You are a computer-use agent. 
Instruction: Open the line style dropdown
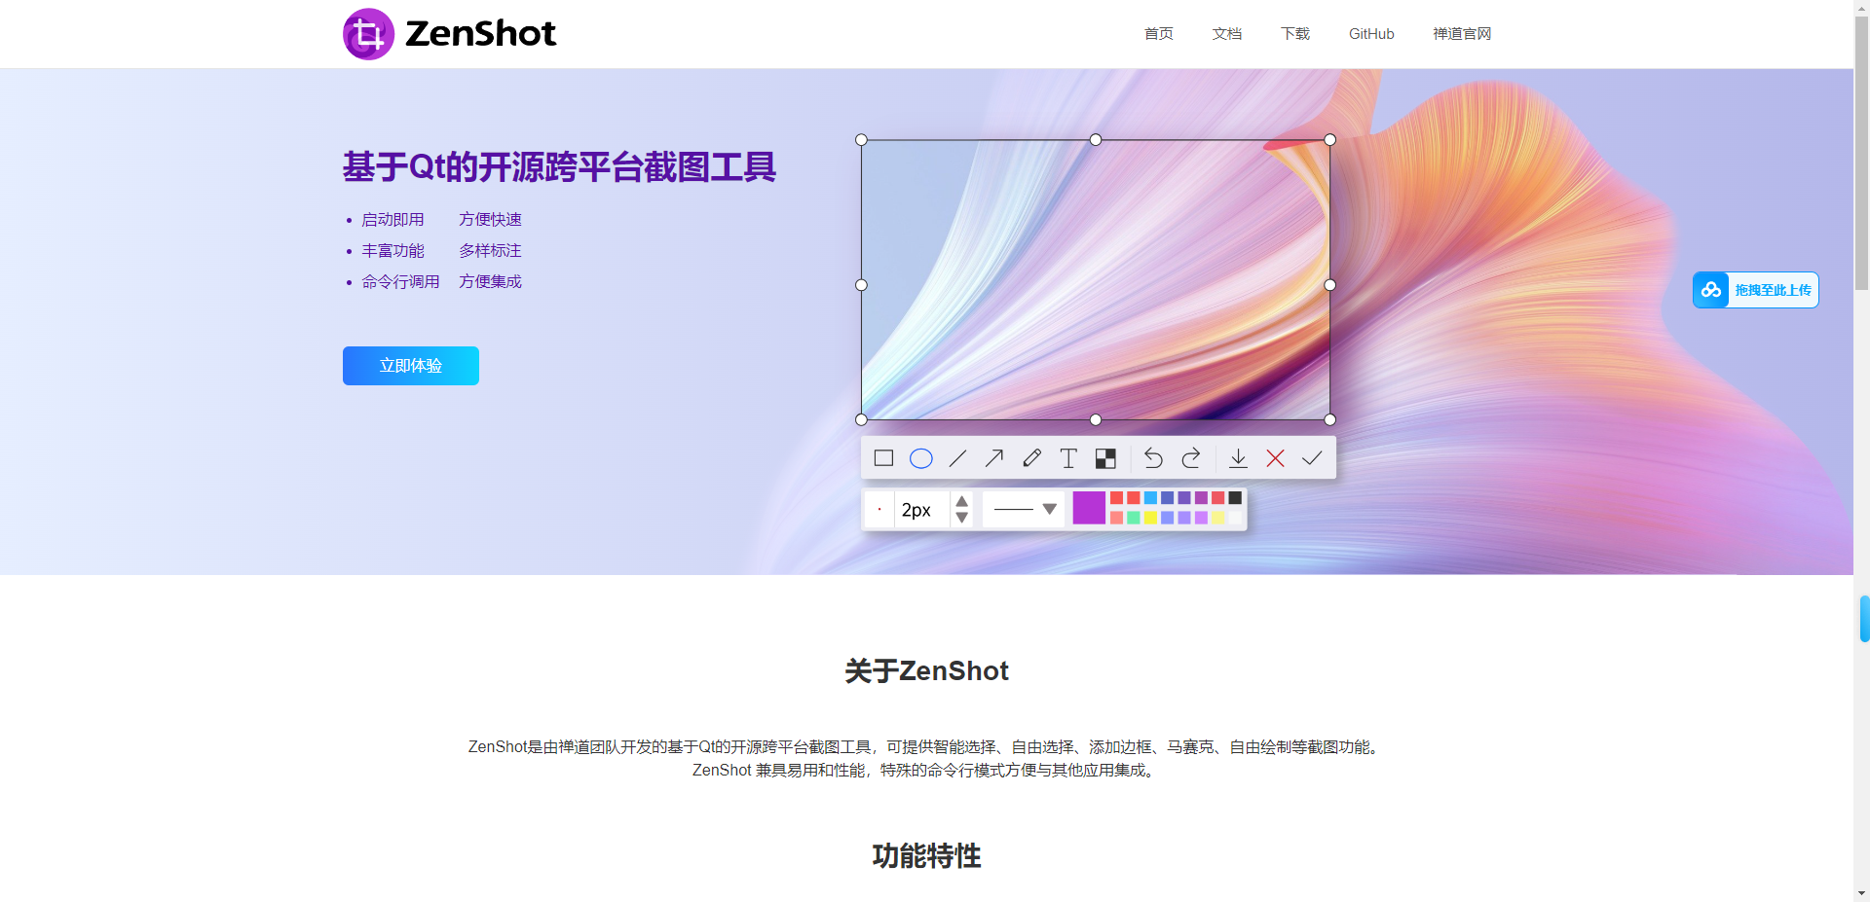1023,509
